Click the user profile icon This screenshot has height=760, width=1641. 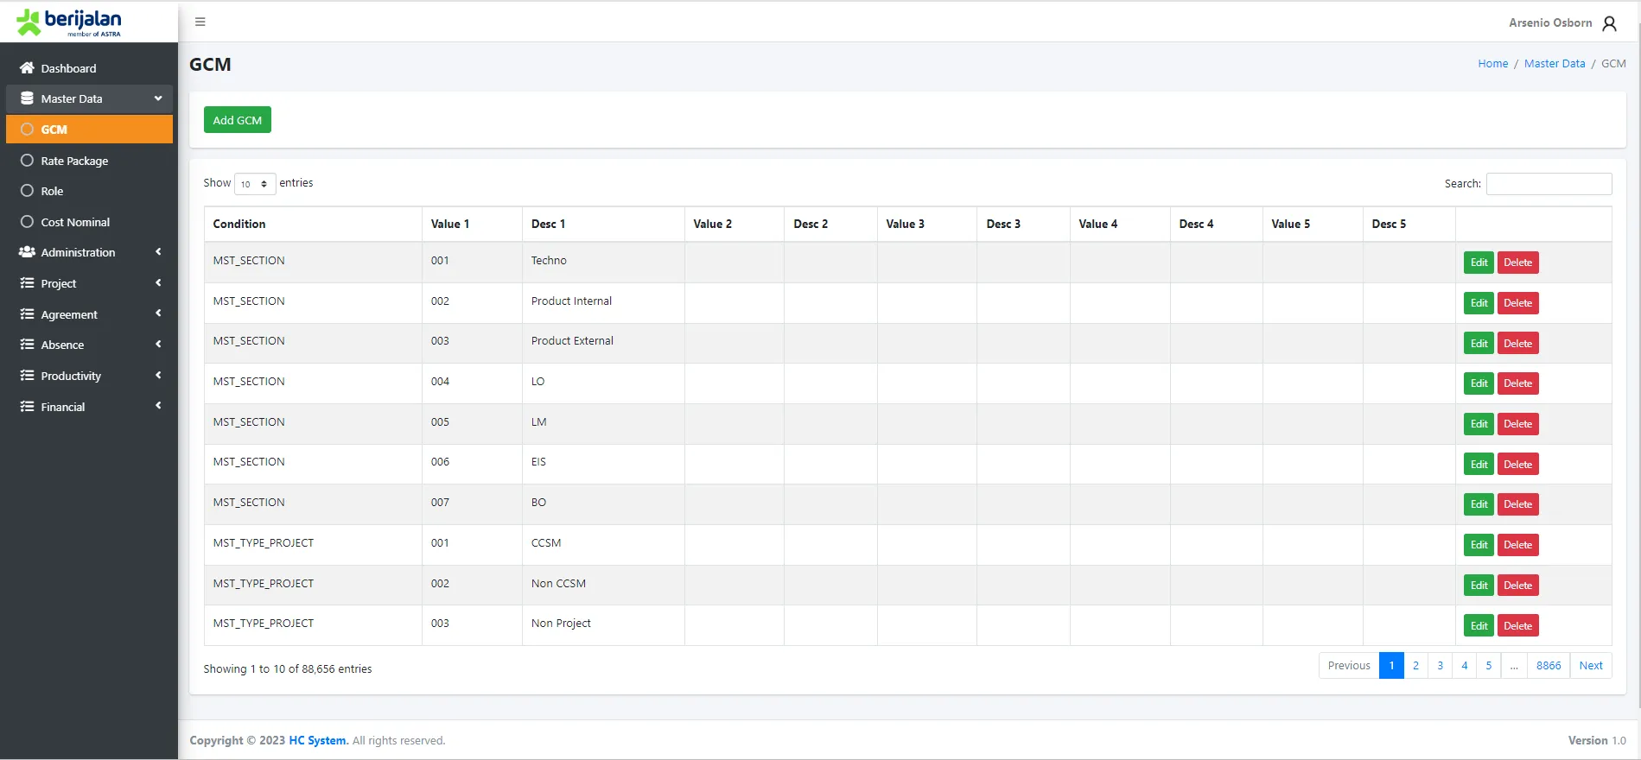tap(1609, 23)
